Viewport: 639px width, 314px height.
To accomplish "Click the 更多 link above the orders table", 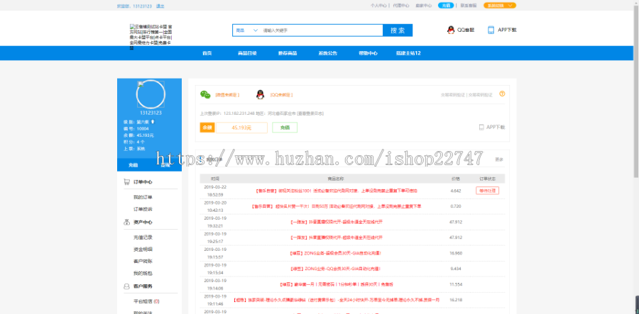I will pyautogui.click(x=499, y=159).
